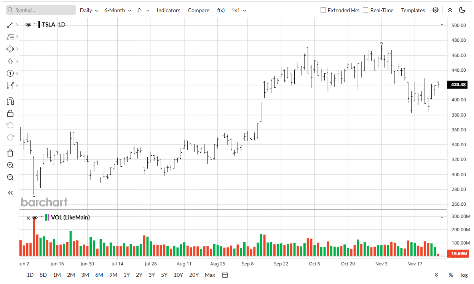Open the Compare menu
The width and height of the screenshot is (474, 284).
coord(198,10)
